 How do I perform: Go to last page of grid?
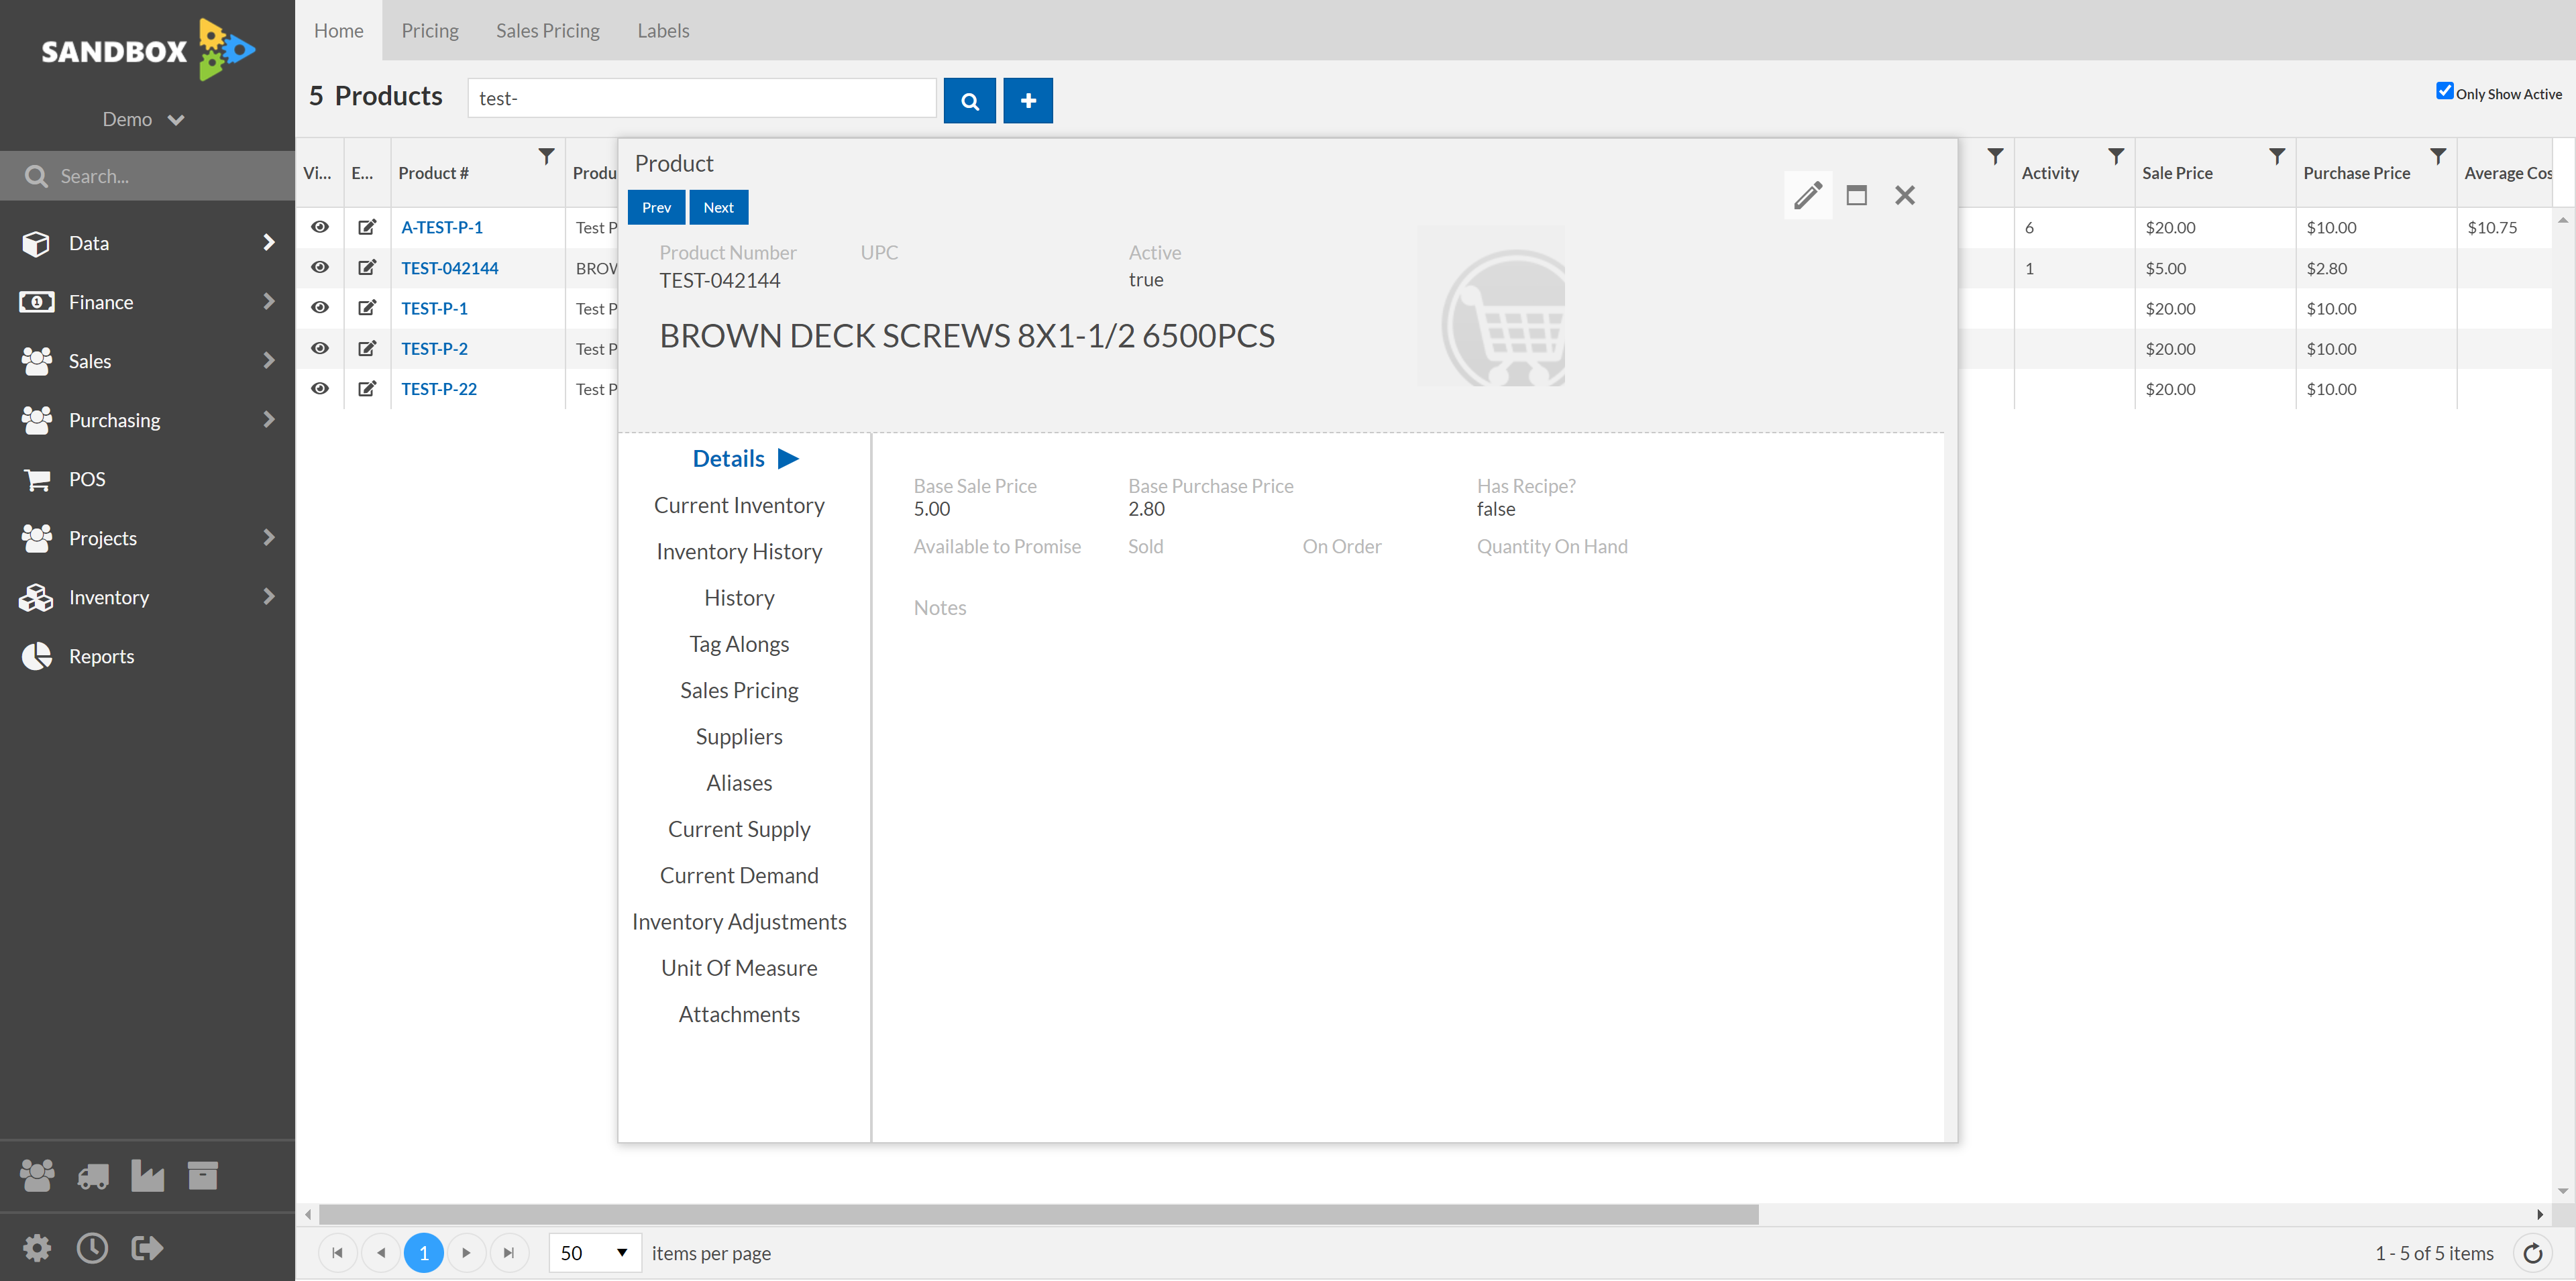(x=509, y=1253)
